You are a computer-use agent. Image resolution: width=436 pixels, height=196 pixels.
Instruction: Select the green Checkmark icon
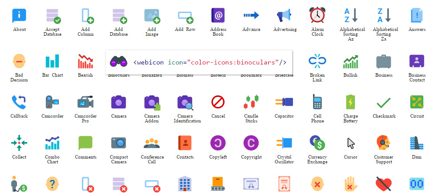[383, 103]
